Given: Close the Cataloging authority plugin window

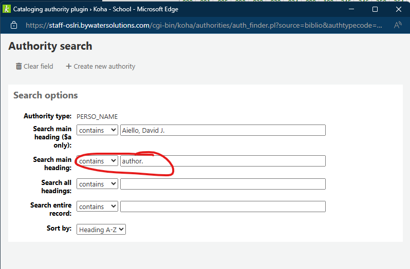Looking at the screenshot, I should click(399, 9).
